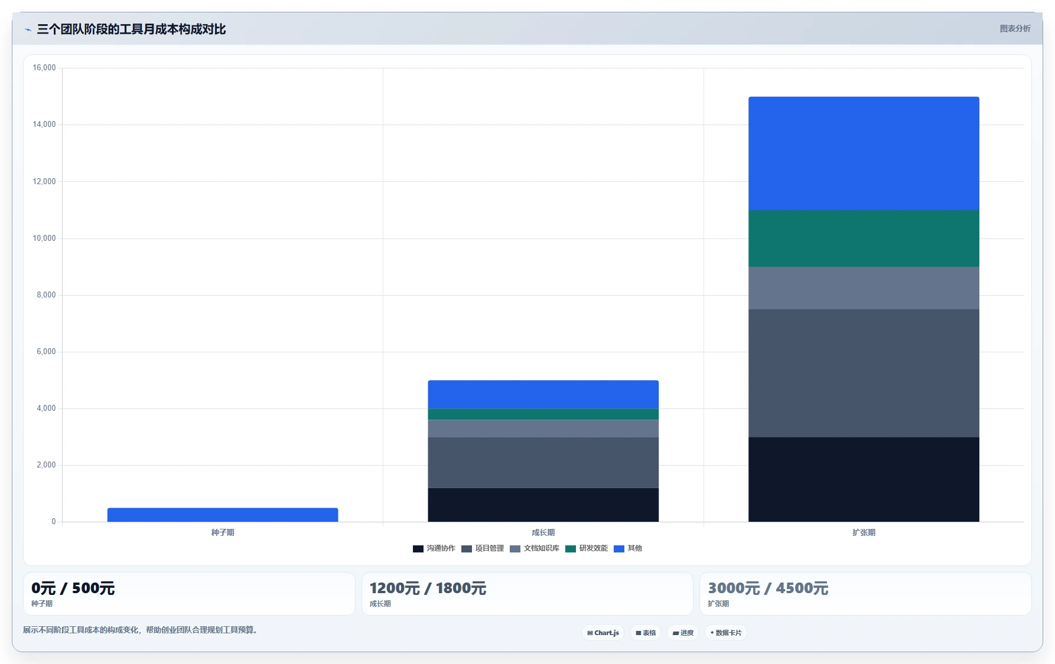
Task: Toggle the 研发效能 legend color box
Action: coord(571,549)
